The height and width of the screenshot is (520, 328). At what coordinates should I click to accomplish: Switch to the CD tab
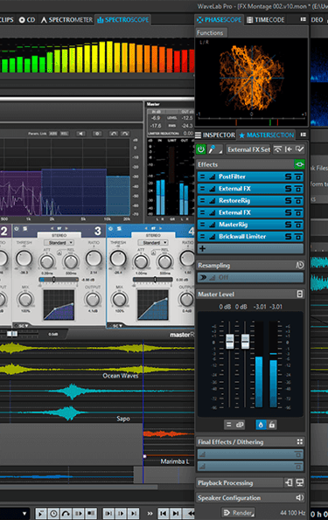27,20
